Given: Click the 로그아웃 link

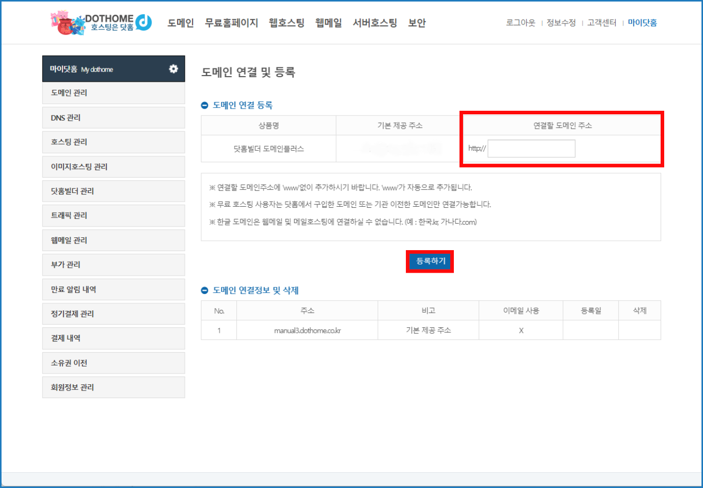Looking at the screenshot, I should point(520,23).
